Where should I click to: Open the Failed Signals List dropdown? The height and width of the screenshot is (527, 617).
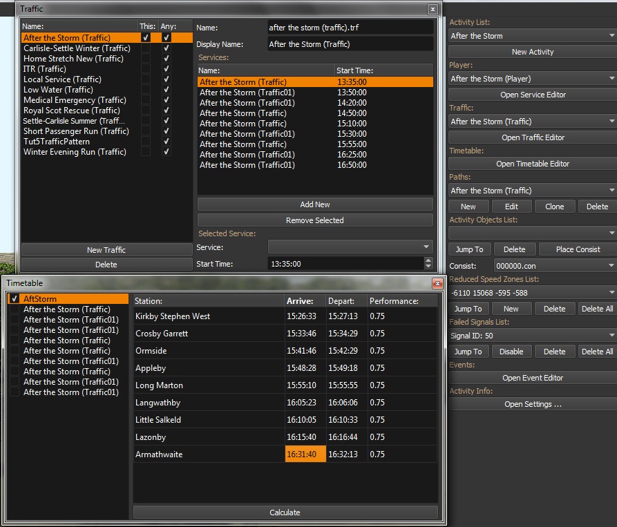click(x=531, y=336)
